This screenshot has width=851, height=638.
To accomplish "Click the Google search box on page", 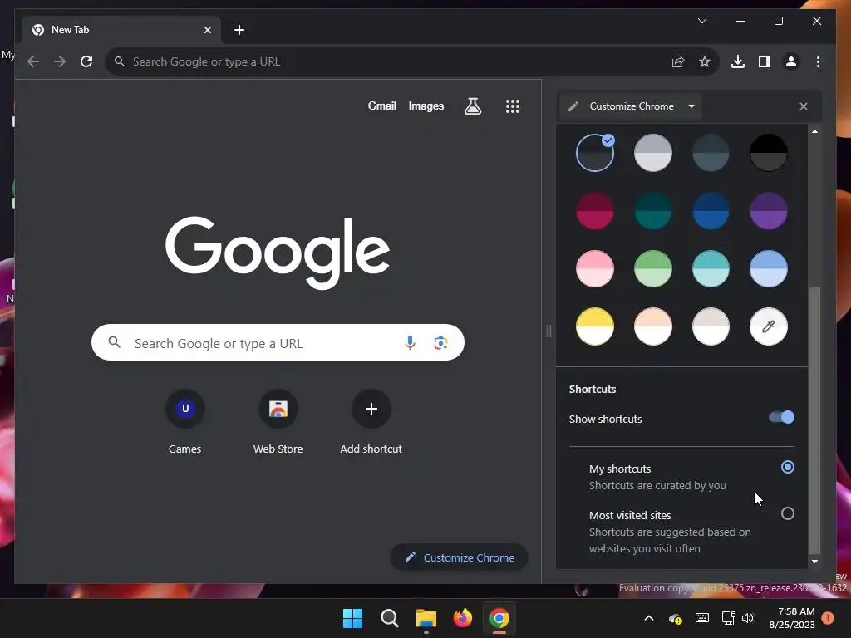I will 278,342.
